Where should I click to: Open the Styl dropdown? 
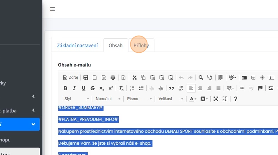76,99
